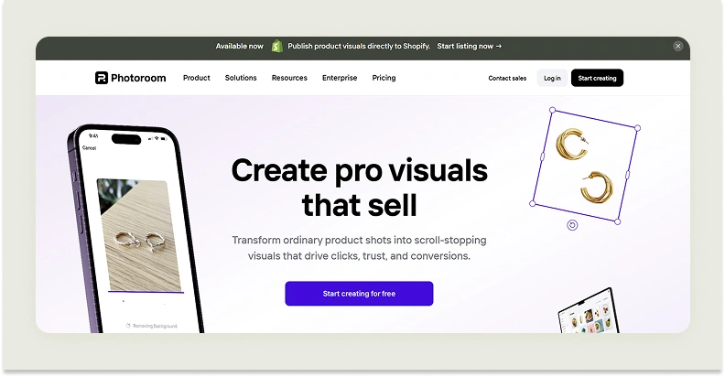Click the Log in button

tap(552, 78)
